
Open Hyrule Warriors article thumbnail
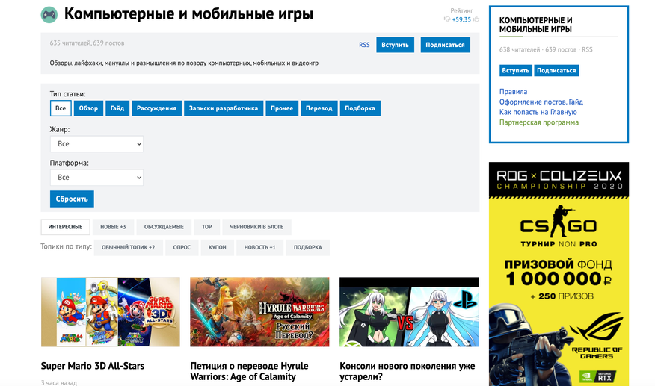[259, 312]
